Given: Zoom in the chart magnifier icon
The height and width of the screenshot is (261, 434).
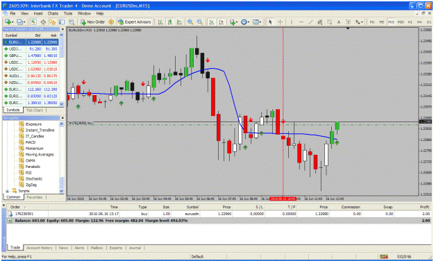Looking at the screenshot, I should click(x=190, y=22).
